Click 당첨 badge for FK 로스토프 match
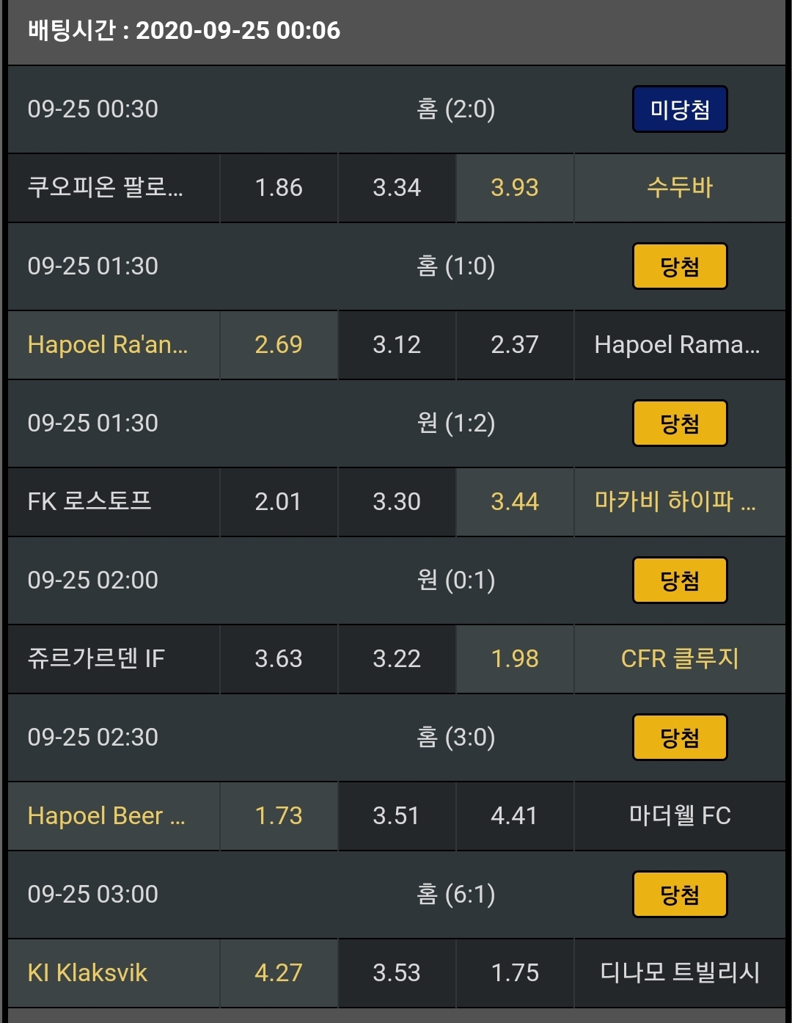 pos(680,423)
